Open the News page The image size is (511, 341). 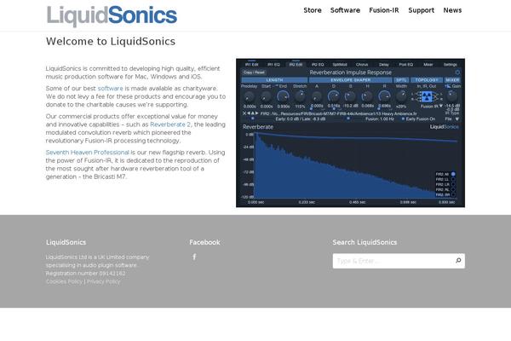(x=452, y=10)
